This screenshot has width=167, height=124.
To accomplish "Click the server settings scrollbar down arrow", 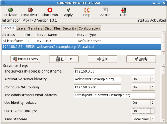I will 164,120.
